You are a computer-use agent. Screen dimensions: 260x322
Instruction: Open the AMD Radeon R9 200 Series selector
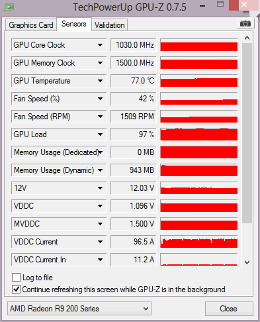[79, 309]
